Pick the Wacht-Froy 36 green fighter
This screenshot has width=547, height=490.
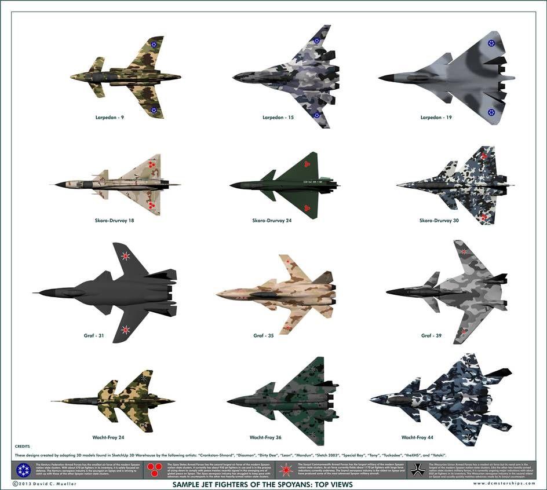coord(284,401)
